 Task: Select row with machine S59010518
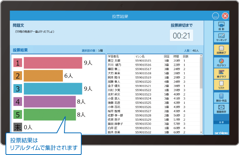(x=153, y=73)
